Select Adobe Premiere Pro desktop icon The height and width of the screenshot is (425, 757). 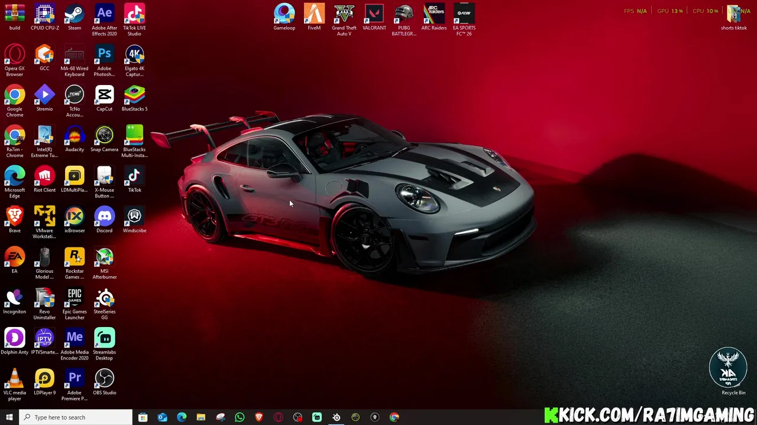click(75, 385)
